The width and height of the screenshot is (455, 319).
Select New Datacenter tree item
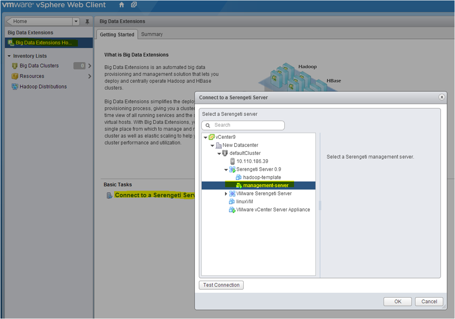(x=240, y=145)
